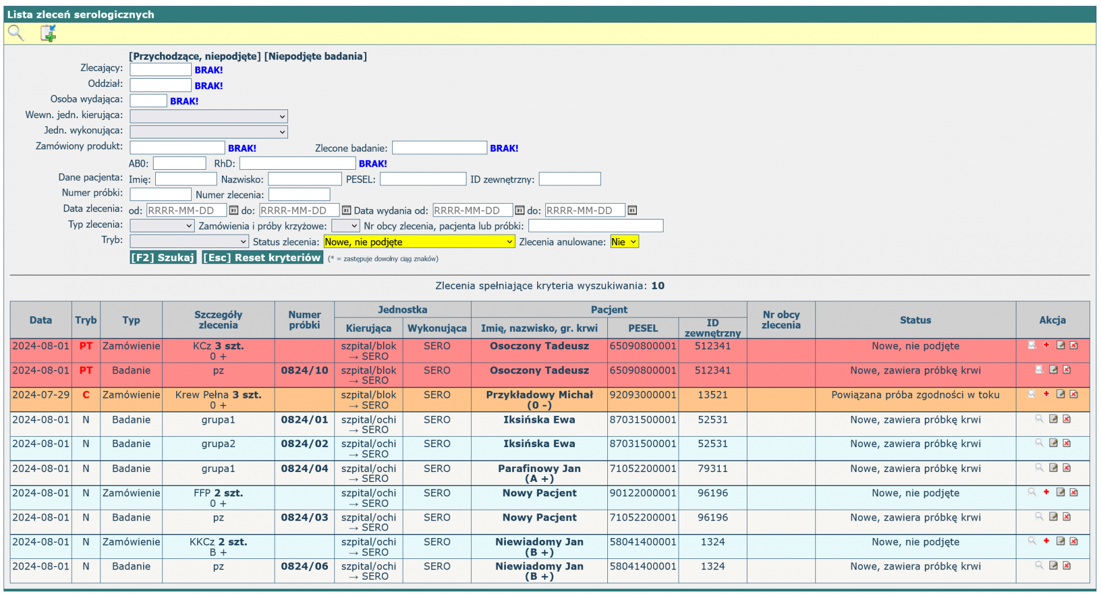
Task: Focus the Oddział input field
Action: click(x=161, y=85)
